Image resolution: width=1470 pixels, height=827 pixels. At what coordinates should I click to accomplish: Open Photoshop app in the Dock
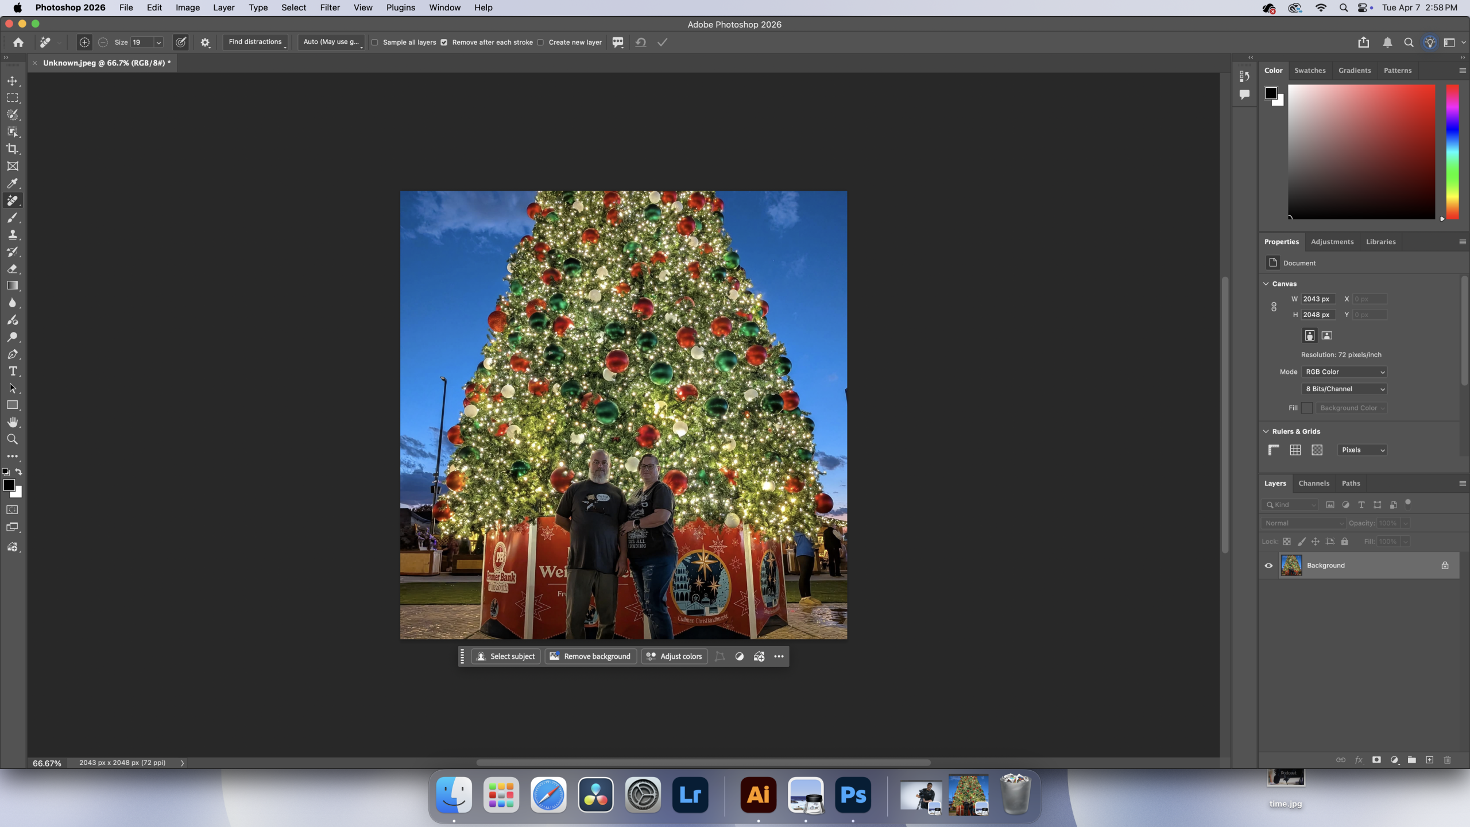pos(853,795)
